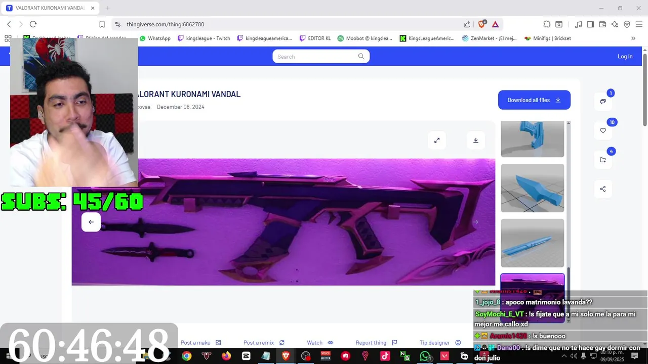This screenshot has width=648, height=364.
Task: Open the browser extensions puzzle icon
Action: pyautogui.click(x=547, y=24)
